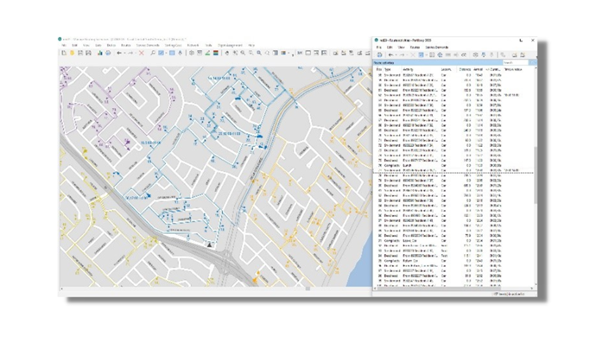The image size is (609, 343).
Task: Open dropdown arrow beside map toolbar back arrow
Action: 124,54
